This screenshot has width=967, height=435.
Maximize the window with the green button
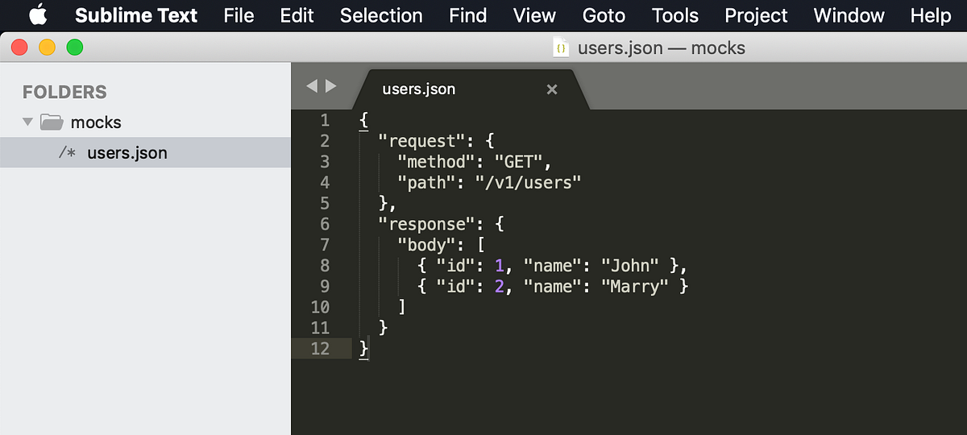pos(75,48)
